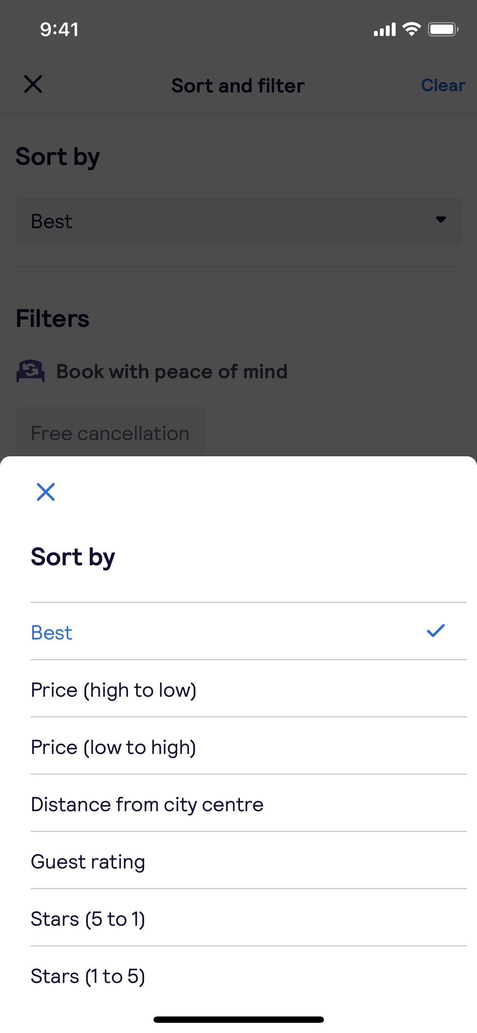
Task: Dismiss the Sort and filter screen
Action: 33,84
